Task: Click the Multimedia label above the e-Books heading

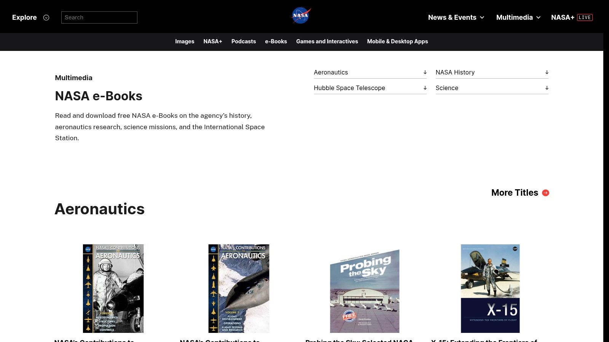Action: pyautogui.click(x=73, y=78)
